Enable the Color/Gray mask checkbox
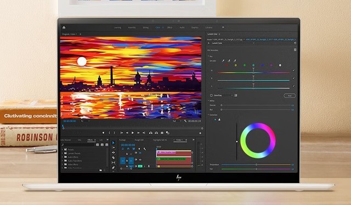The image size is (351, 205). point(211,95)
